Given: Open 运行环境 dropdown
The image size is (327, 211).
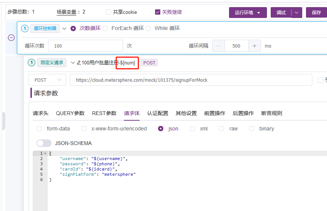Looking at the screenshot, I should coord(248,12).
